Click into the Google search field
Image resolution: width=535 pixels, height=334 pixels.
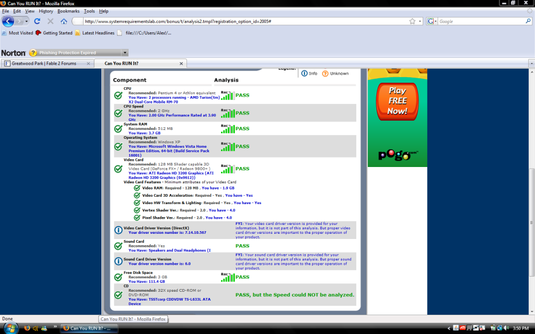pyautogui.click(x=481, y=21)
